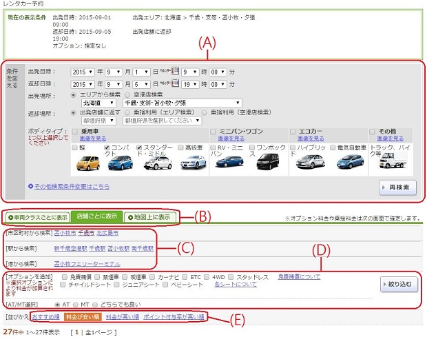Check the 高級車 checkbox
Screen dimensions: 427x337
point(180,147)
